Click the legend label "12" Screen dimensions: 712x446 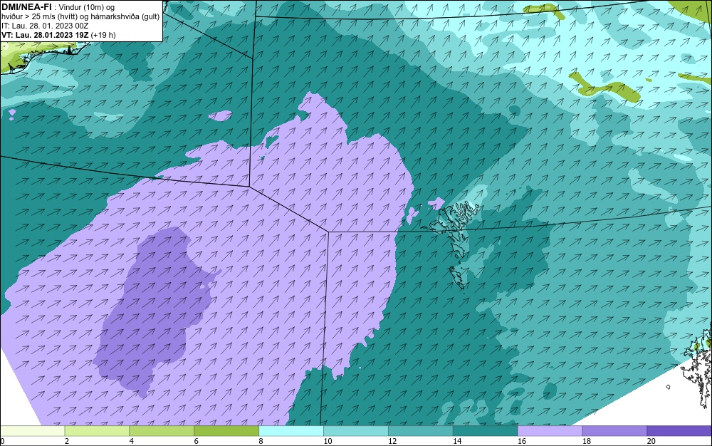click(392, 441)
